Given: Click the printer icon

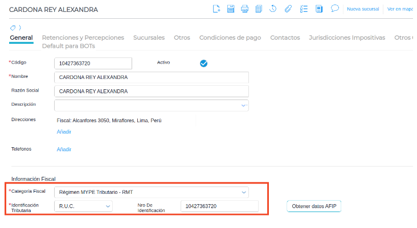Looking at the screenshot, I should click(245, 9).
